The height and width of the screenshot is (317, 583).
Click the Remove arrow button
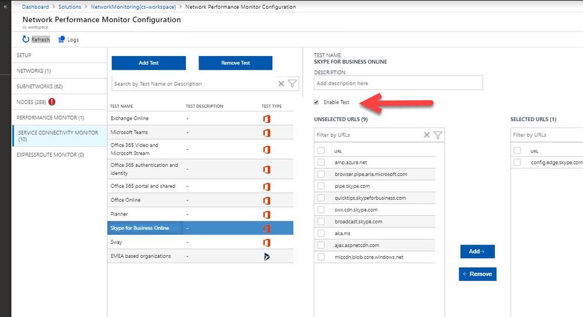pos(477,274)
